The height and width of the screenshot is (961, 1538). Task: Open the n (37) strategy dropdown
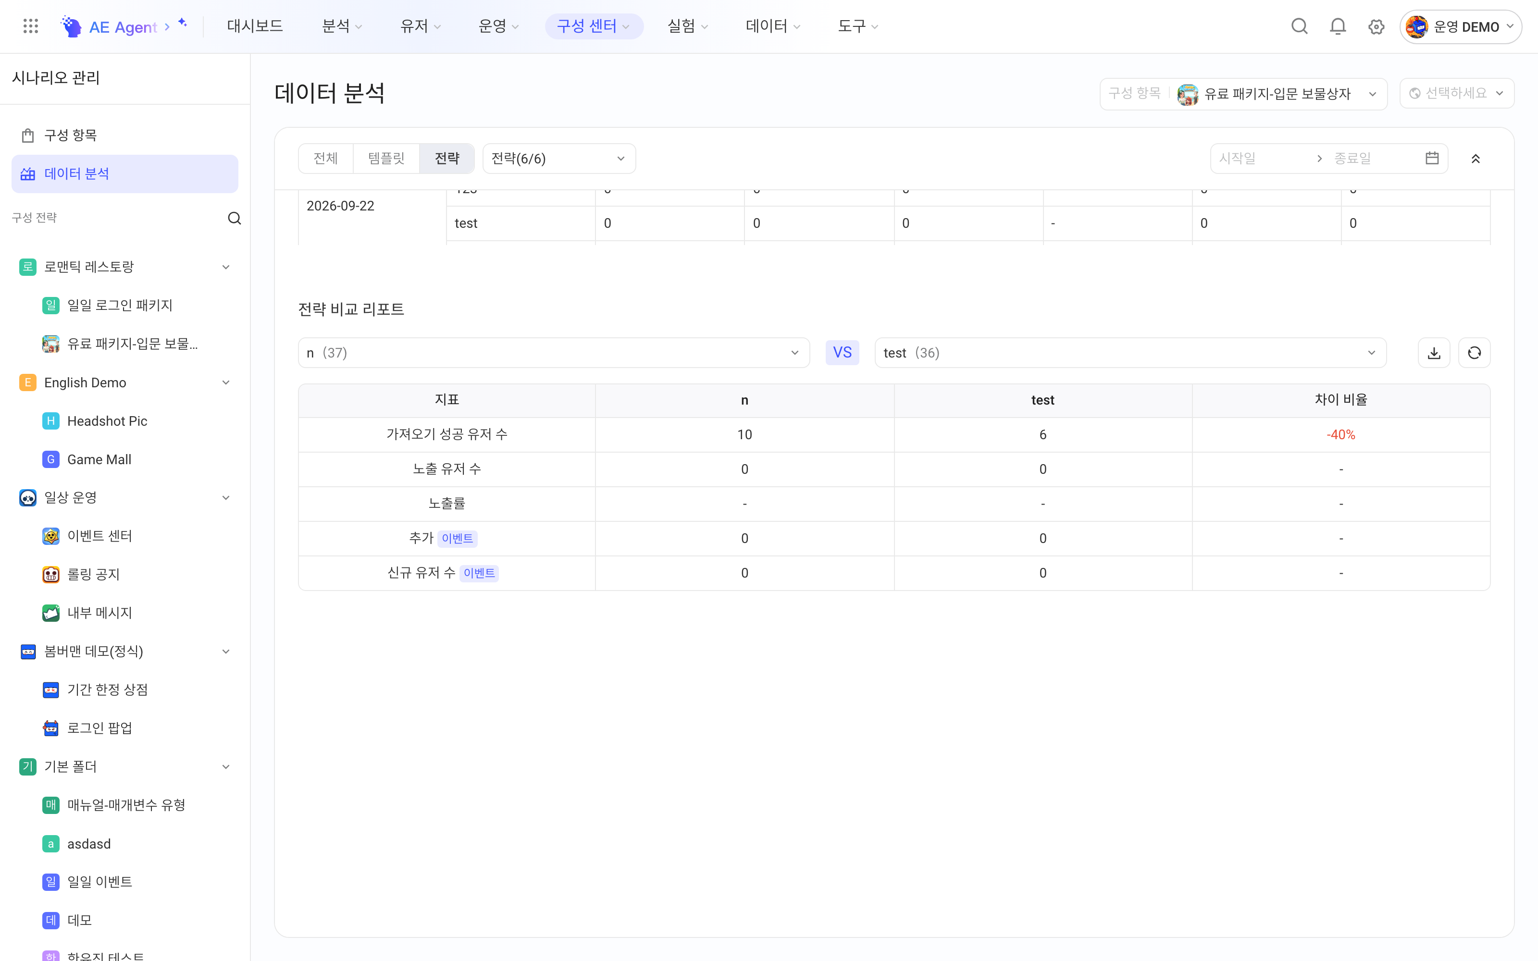[x=554, y=353]
